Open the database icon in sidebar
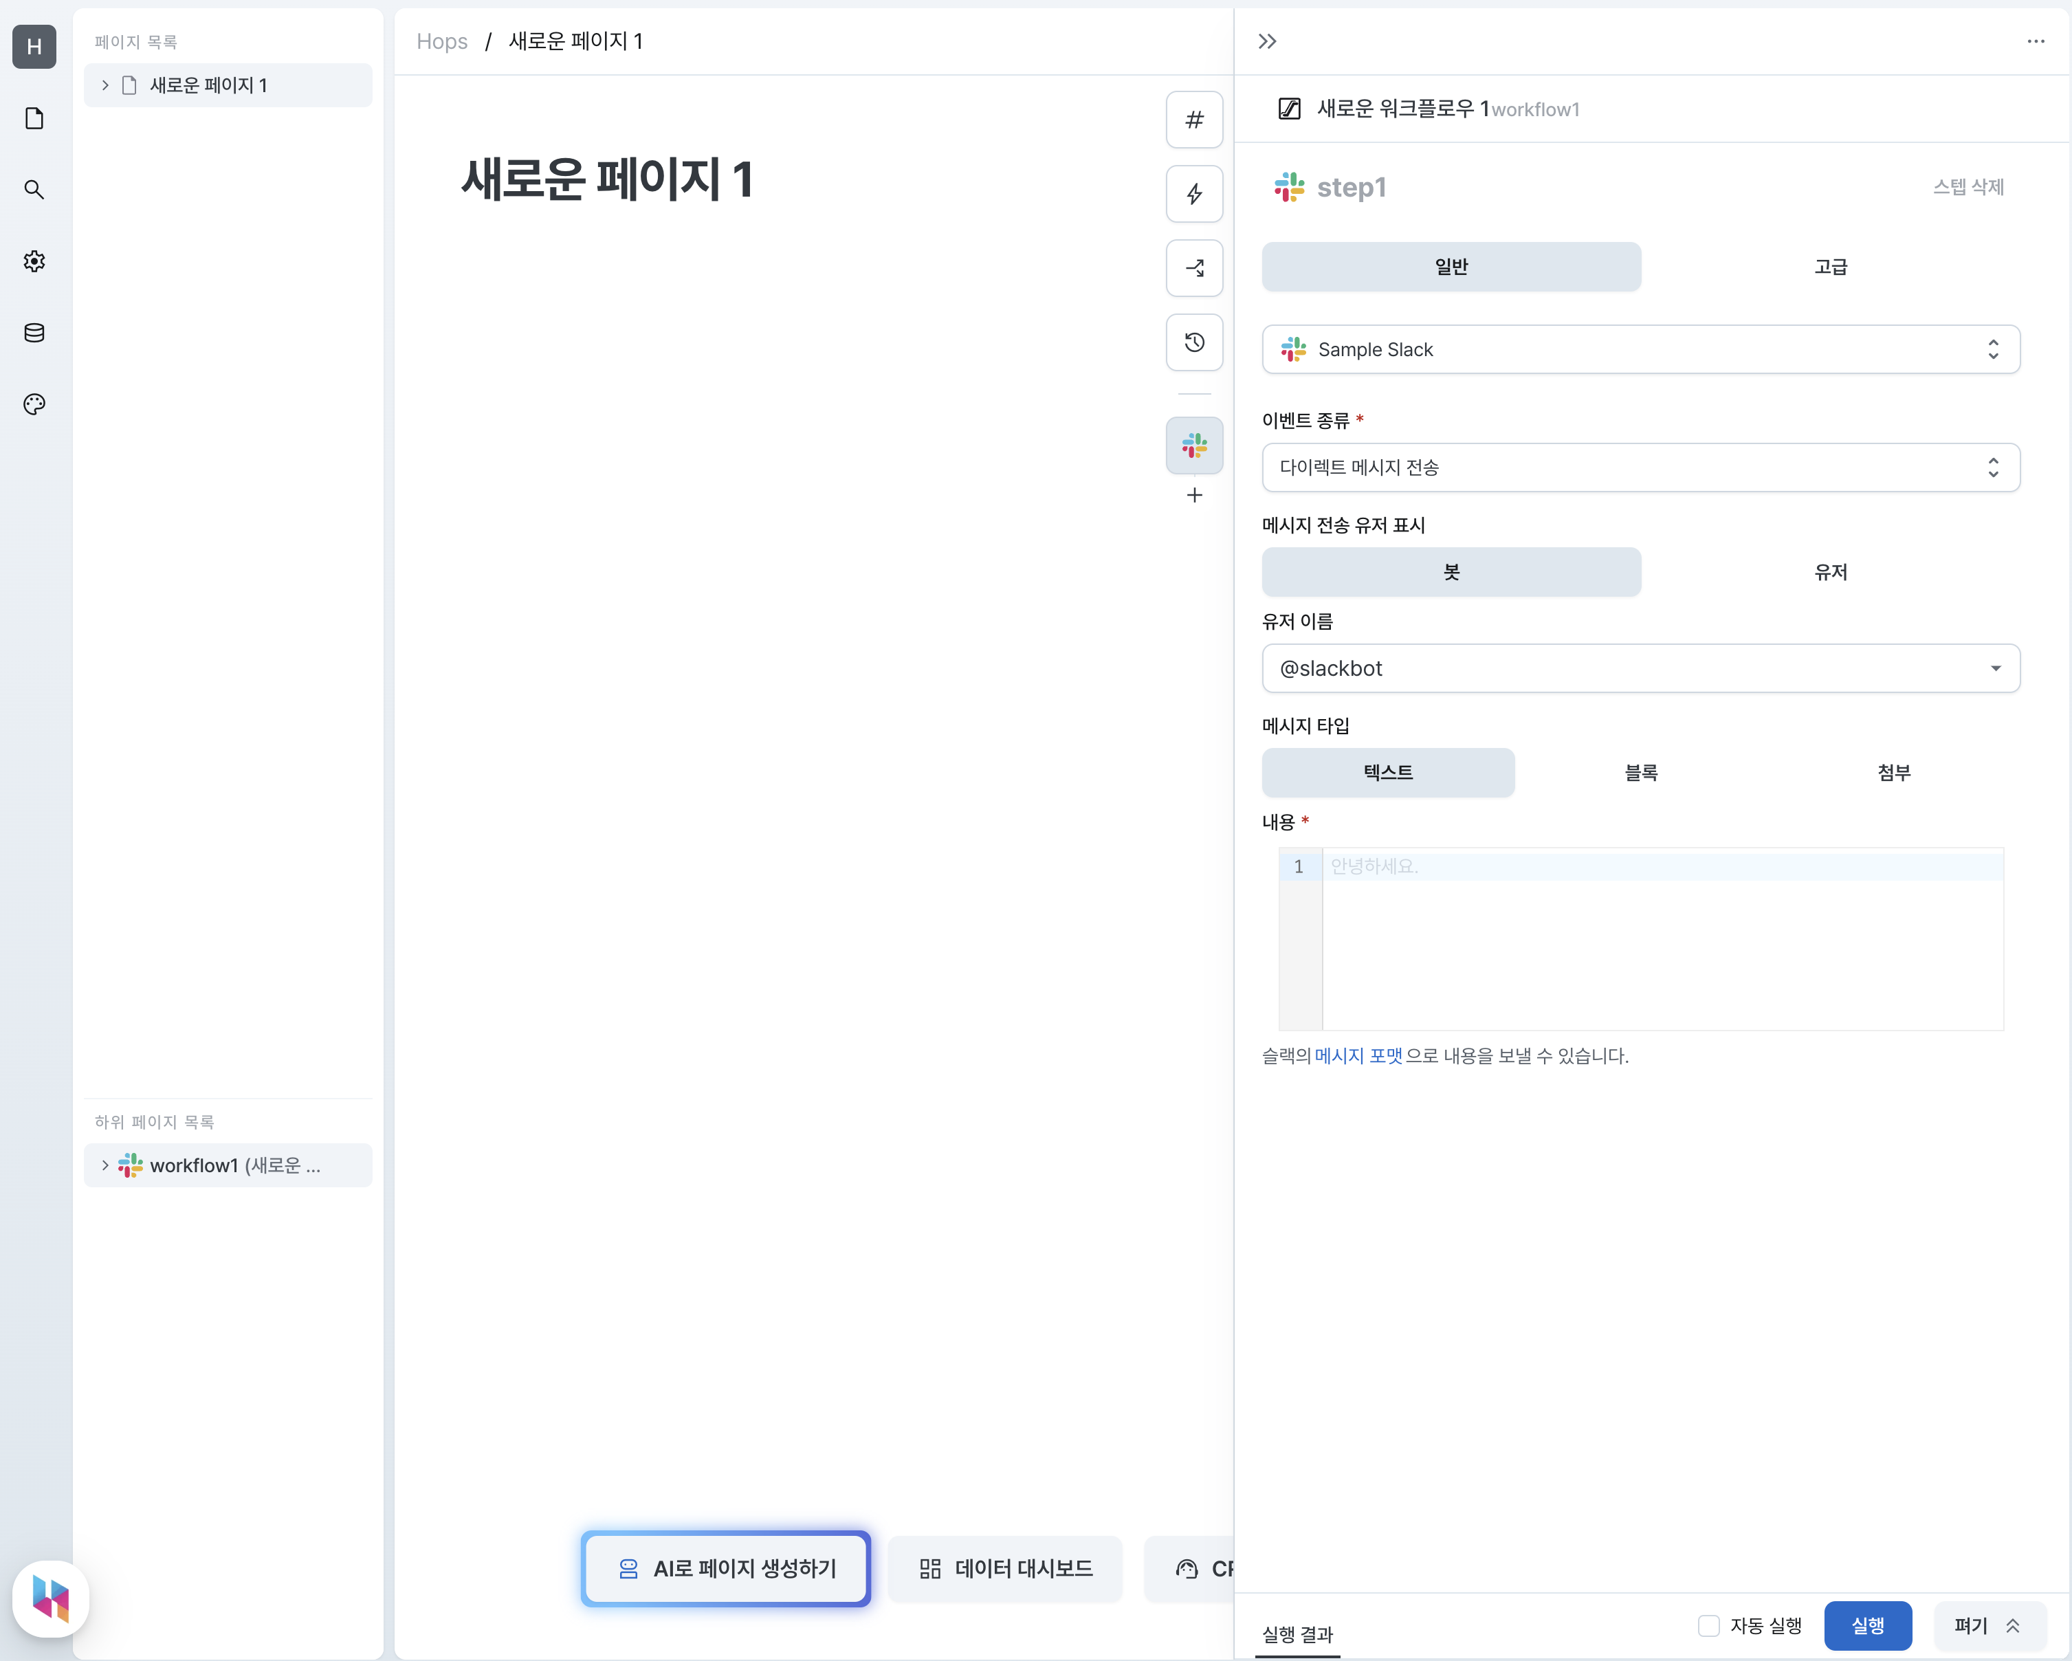The image size is (2072, 1661). pos(34,333)
